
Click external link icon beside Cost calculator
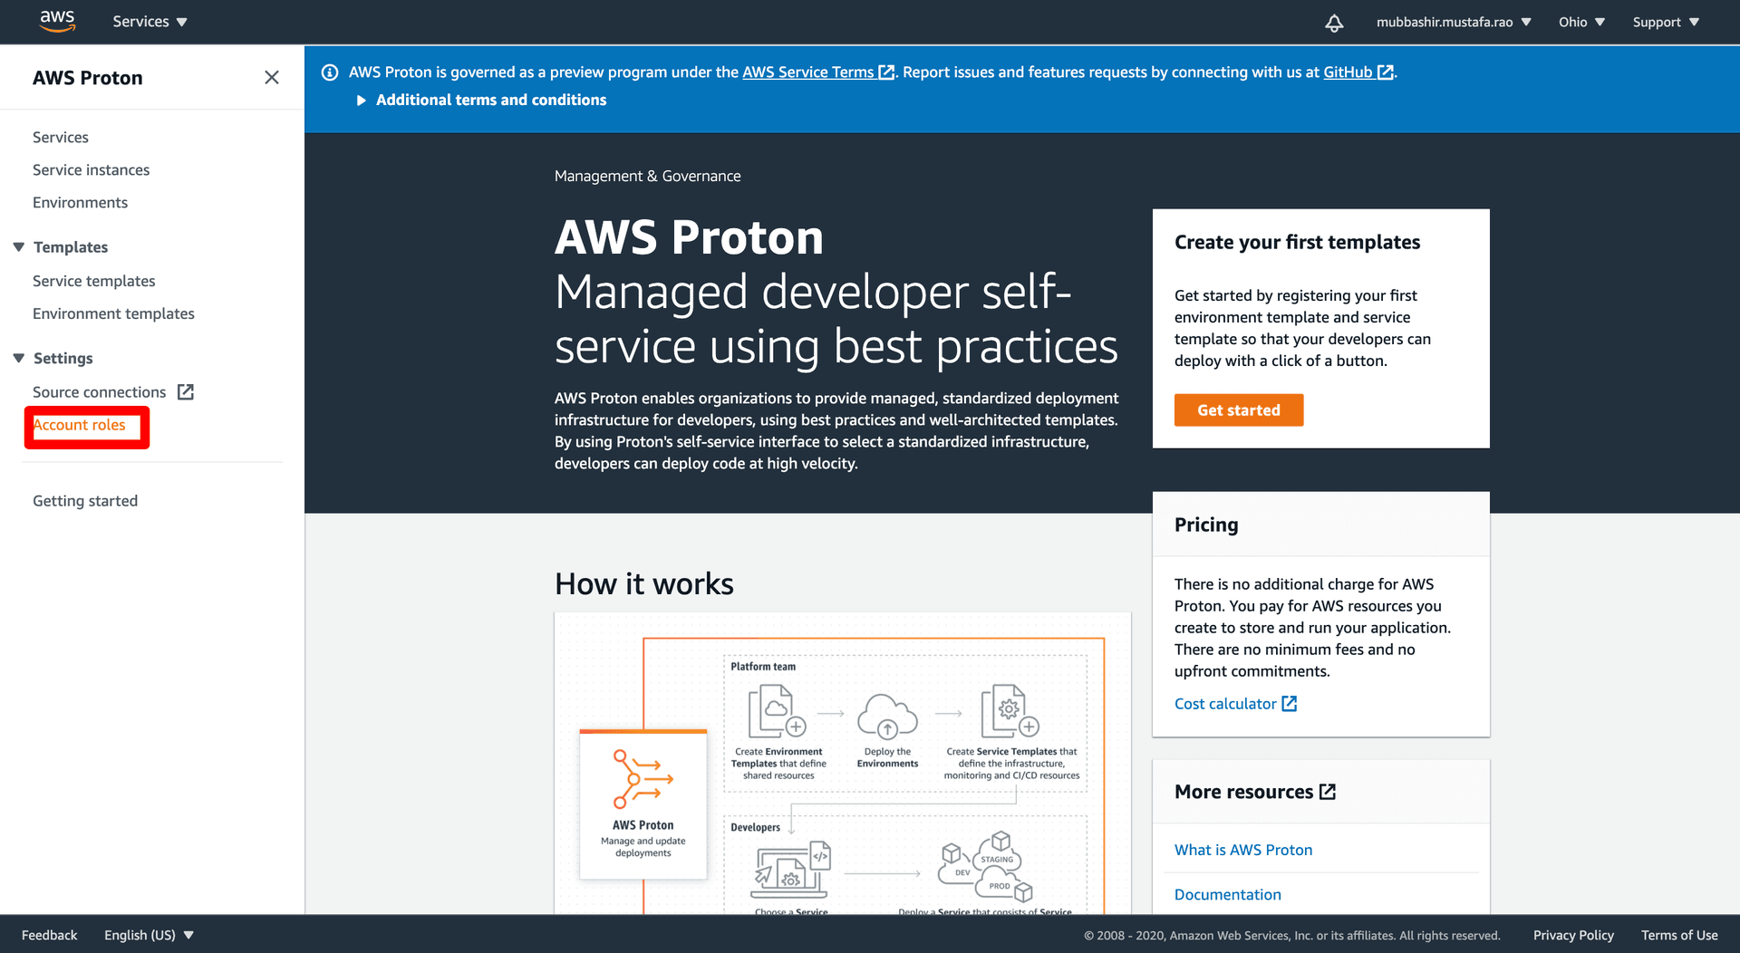click(1290, 704)
